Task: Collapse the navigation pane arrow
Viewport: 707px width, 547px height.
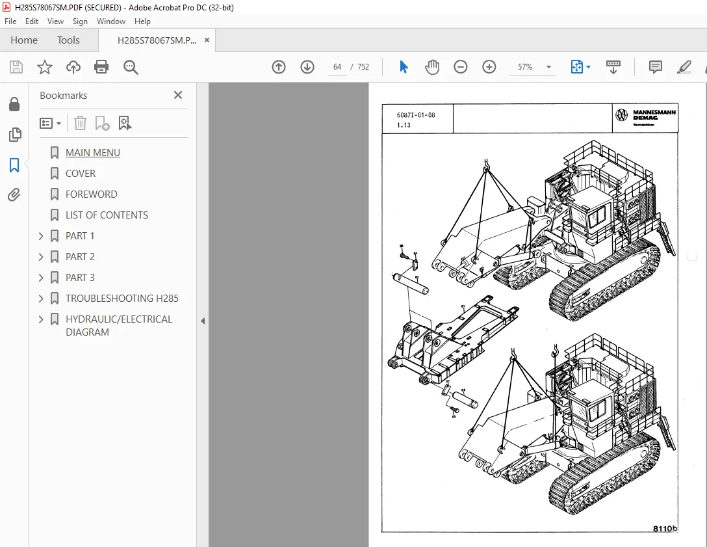Action: click(x=203, y=321)
